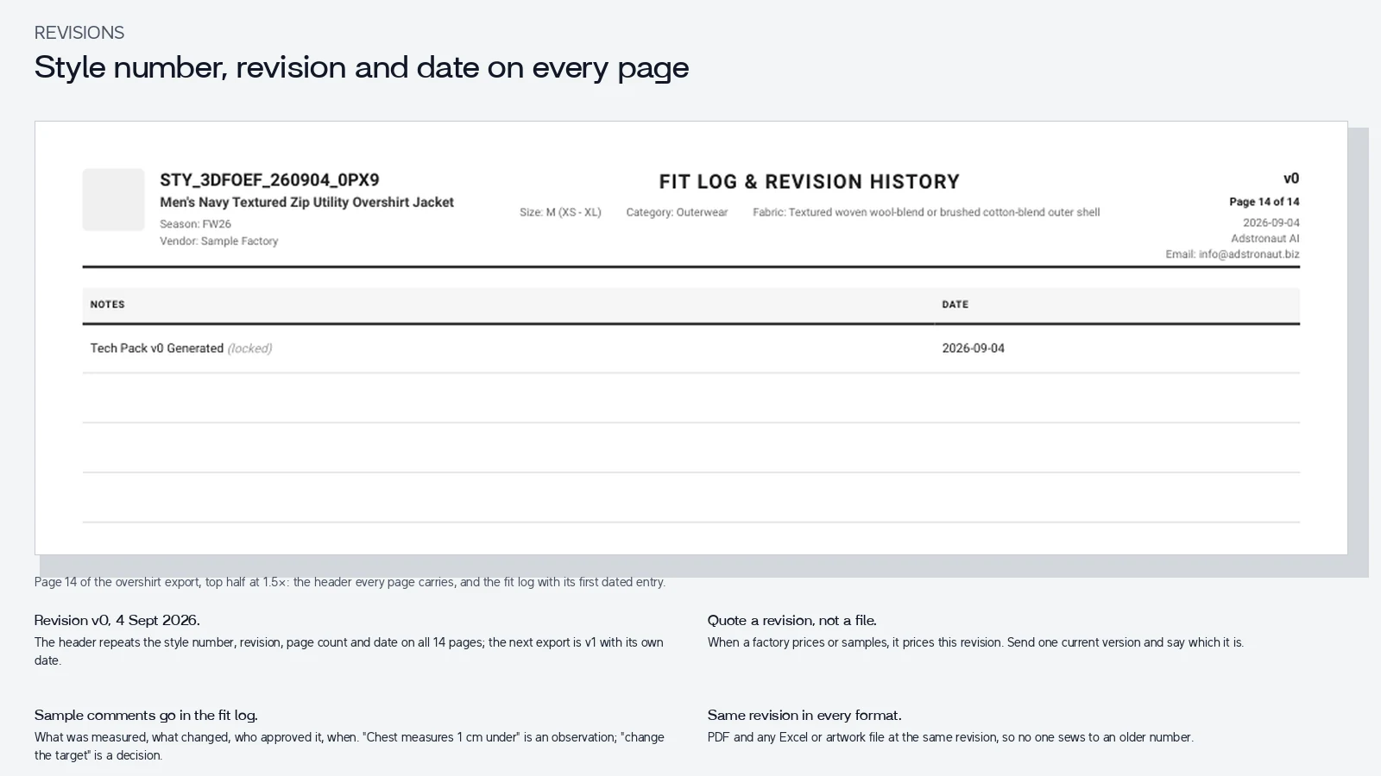Click the paragraph starting 'What was measured, what changed'
The width and height of the screenshot is (1381, 776).
(350, 747)
